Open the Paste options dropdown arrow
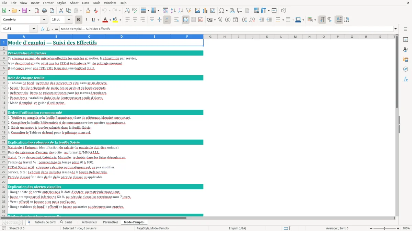 (x=81, y=11)
